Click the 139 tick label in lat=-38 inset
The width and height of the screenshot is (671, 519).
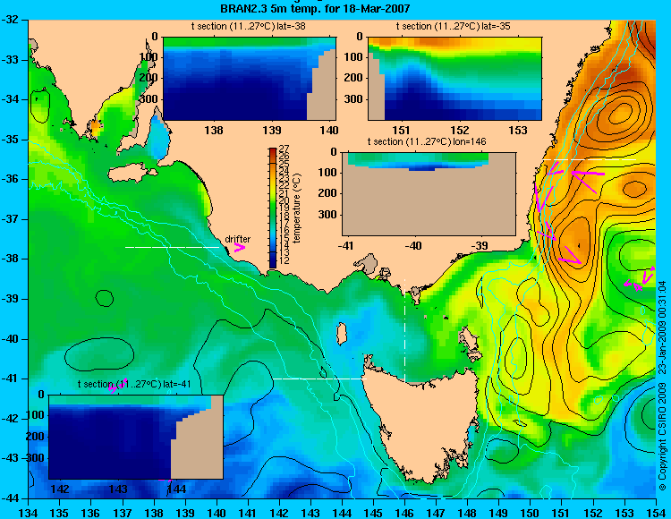coord(272,130)
